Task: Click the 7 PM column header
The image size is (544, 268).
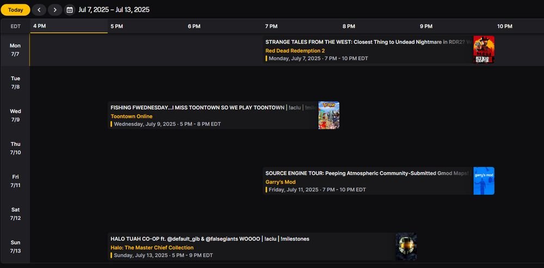Action: [271, 26]
